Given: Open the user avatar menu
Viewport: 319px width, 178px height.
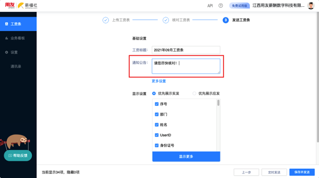Looking at the screenshot, I should tap(311, 5).
